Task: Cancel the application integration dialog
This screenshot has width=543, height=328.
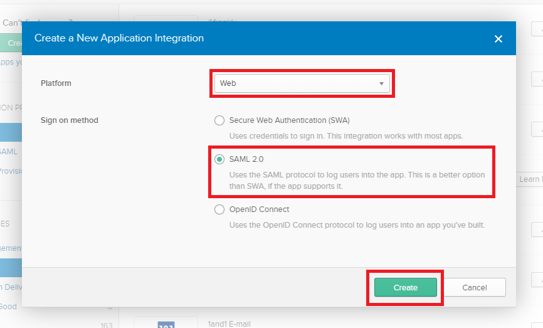Action: (x=475, y=287)
